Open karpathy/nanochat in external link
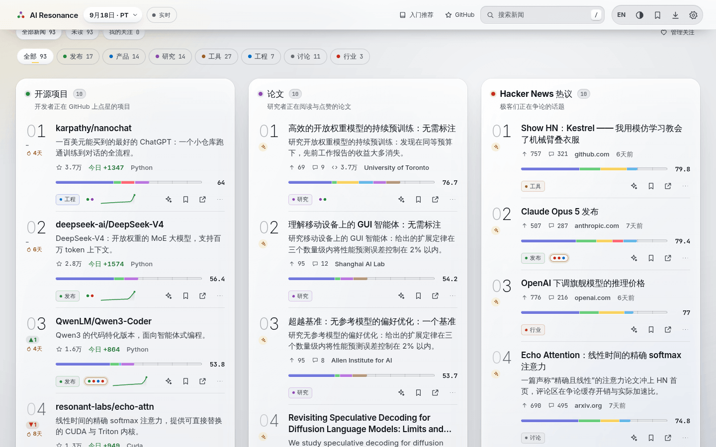 coord(202,200)
